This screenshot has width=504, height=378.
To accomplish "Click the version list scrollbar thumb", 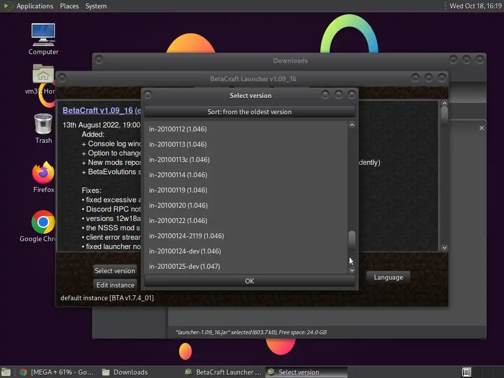I will click(352, 240).
